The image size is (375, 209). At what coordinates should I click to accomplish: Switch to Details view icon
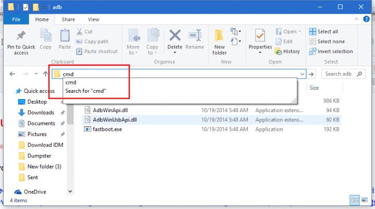[x=355, y=200]
